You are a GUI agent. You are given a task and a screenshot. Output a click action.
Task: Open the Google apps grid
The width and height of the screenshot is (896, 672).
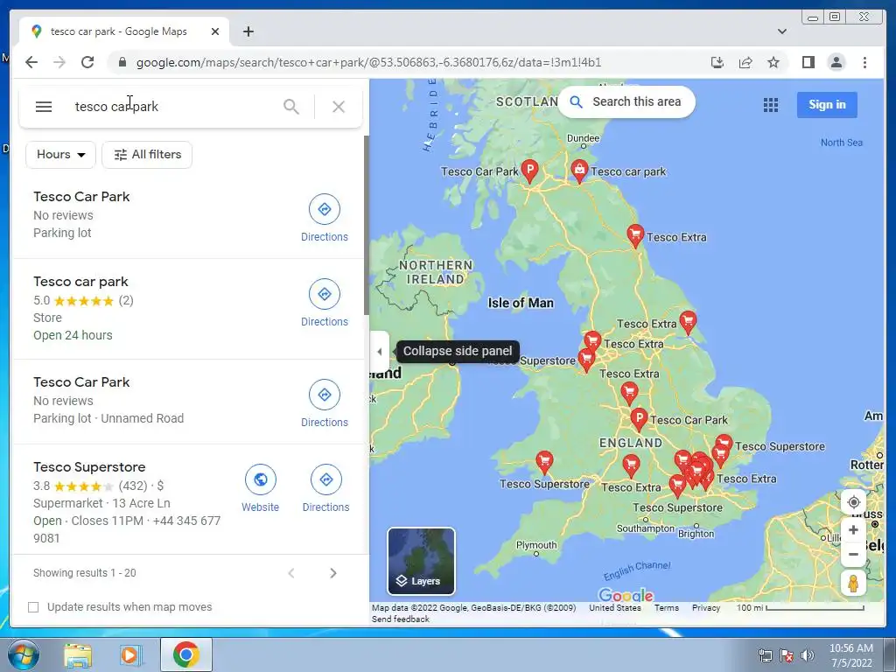point(770,105)
